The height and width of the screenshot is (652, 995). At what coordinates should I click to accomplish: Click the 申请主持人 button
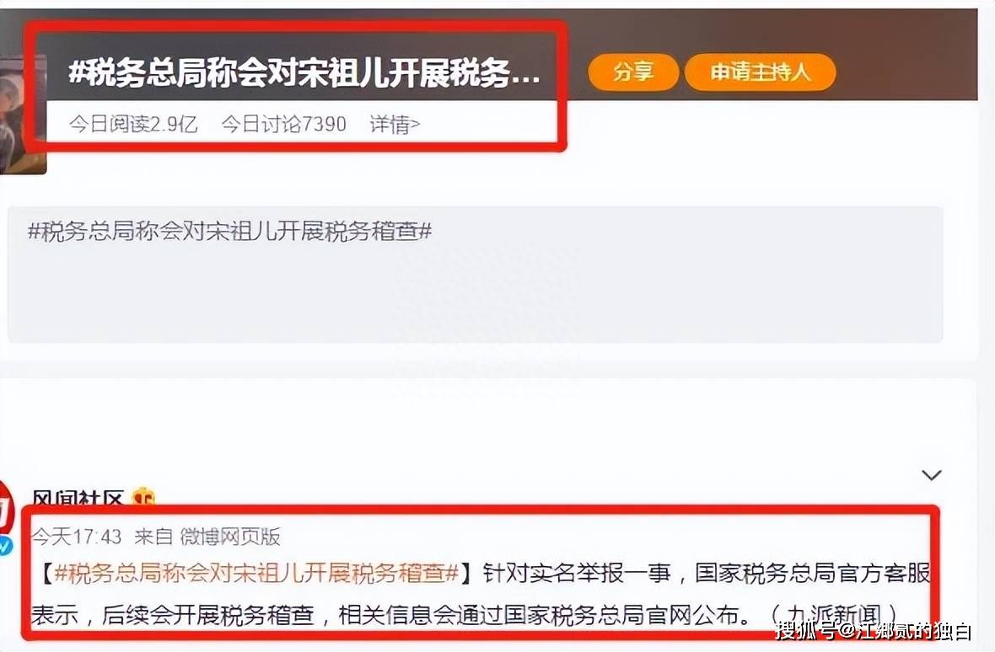coord(761,72)
